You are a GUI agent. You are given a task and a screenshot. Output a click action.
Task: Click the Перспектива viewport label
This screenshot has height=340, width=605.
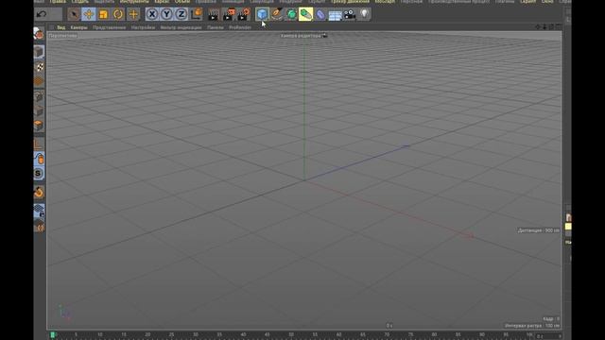(x=62, y=36)
